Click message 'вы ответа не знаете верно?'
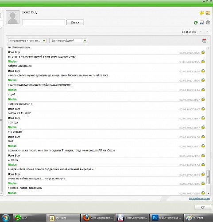Viewport: 213px width, 222px height. [x=42, y=56]
